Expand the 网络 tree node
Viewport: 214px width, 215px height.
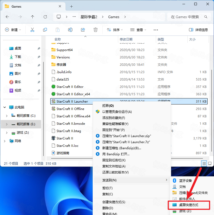(x=4, y=141)
